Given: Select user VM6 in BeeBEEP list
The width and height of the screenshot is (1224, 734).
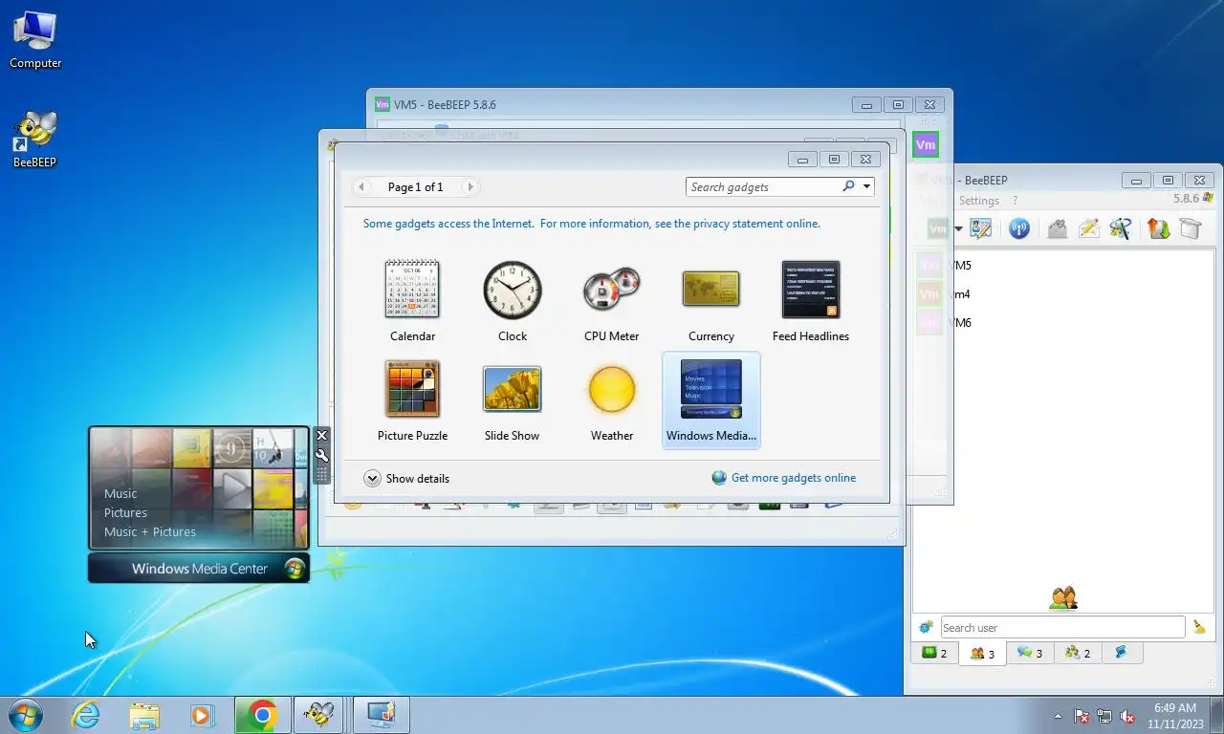Looking at the screenshot, I should pos(1064,323).
